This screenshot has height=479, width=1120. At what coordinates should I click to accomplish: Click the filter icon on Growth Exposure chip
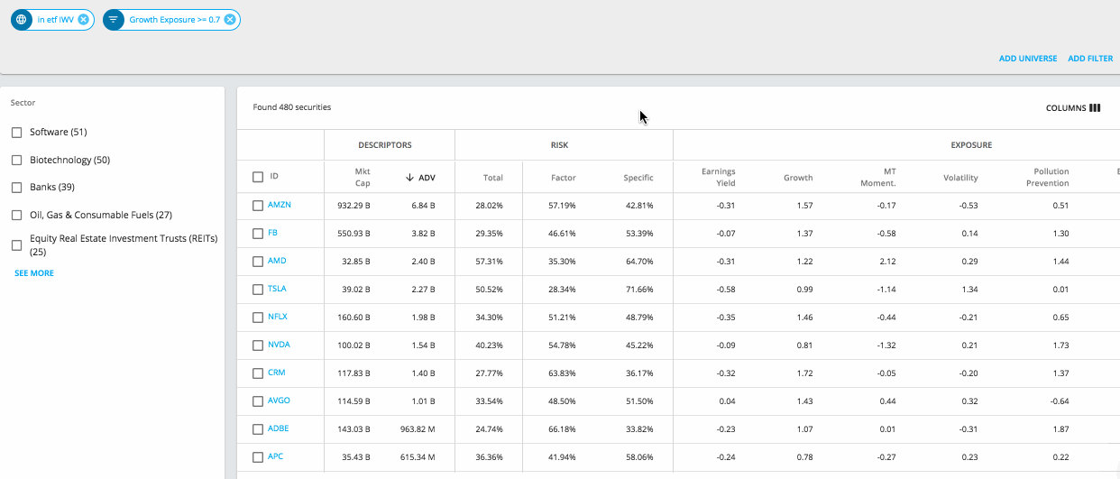coord(114,19)
